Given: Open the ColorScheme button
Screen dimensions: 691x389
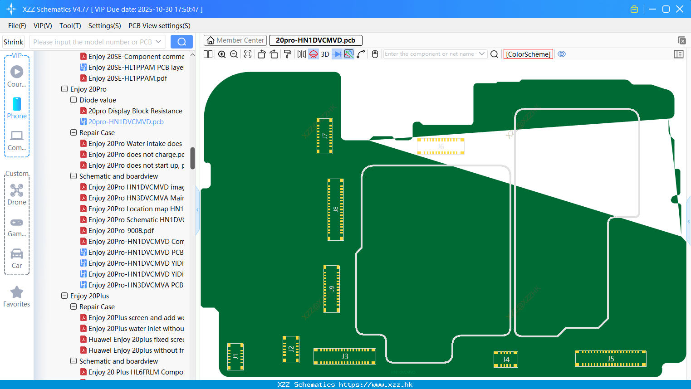Looking at the screenshot, I should pos(528,54).
